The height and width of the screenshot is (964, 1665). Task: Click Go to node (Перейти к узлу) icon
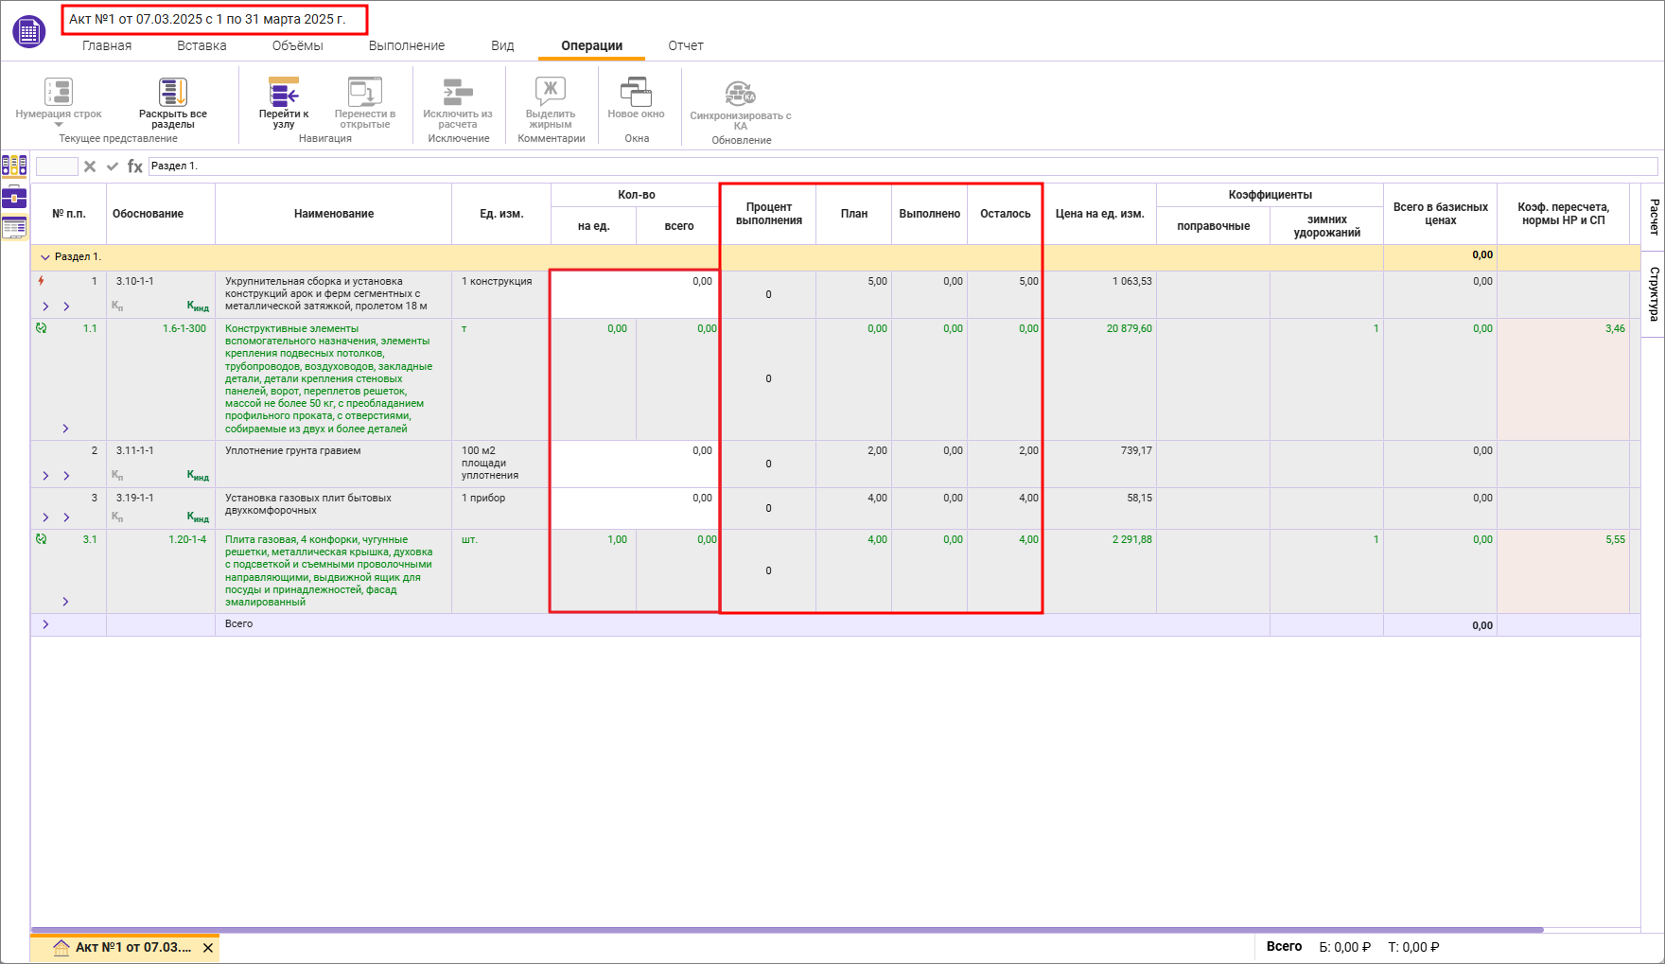tap(284, 93)
